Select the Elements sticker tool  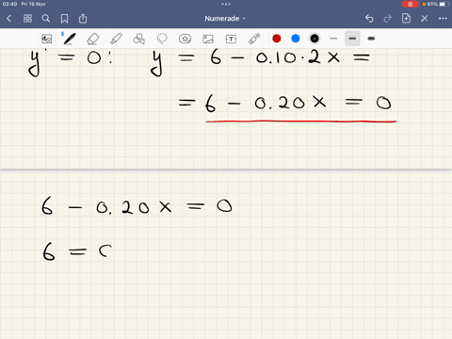(x=185, y=39)
